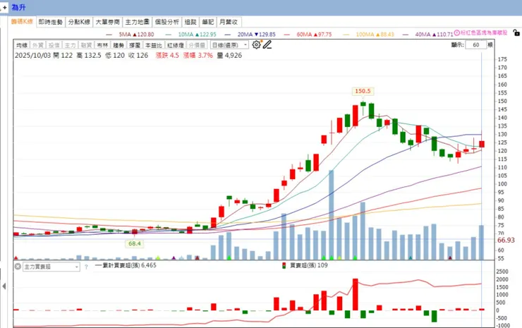Click the 150.5 high price label
522x328 pixels.
click(x=363, y=91)
